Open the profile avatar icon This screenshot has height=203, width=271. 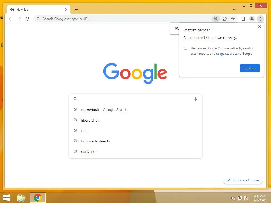click(252, 19)
